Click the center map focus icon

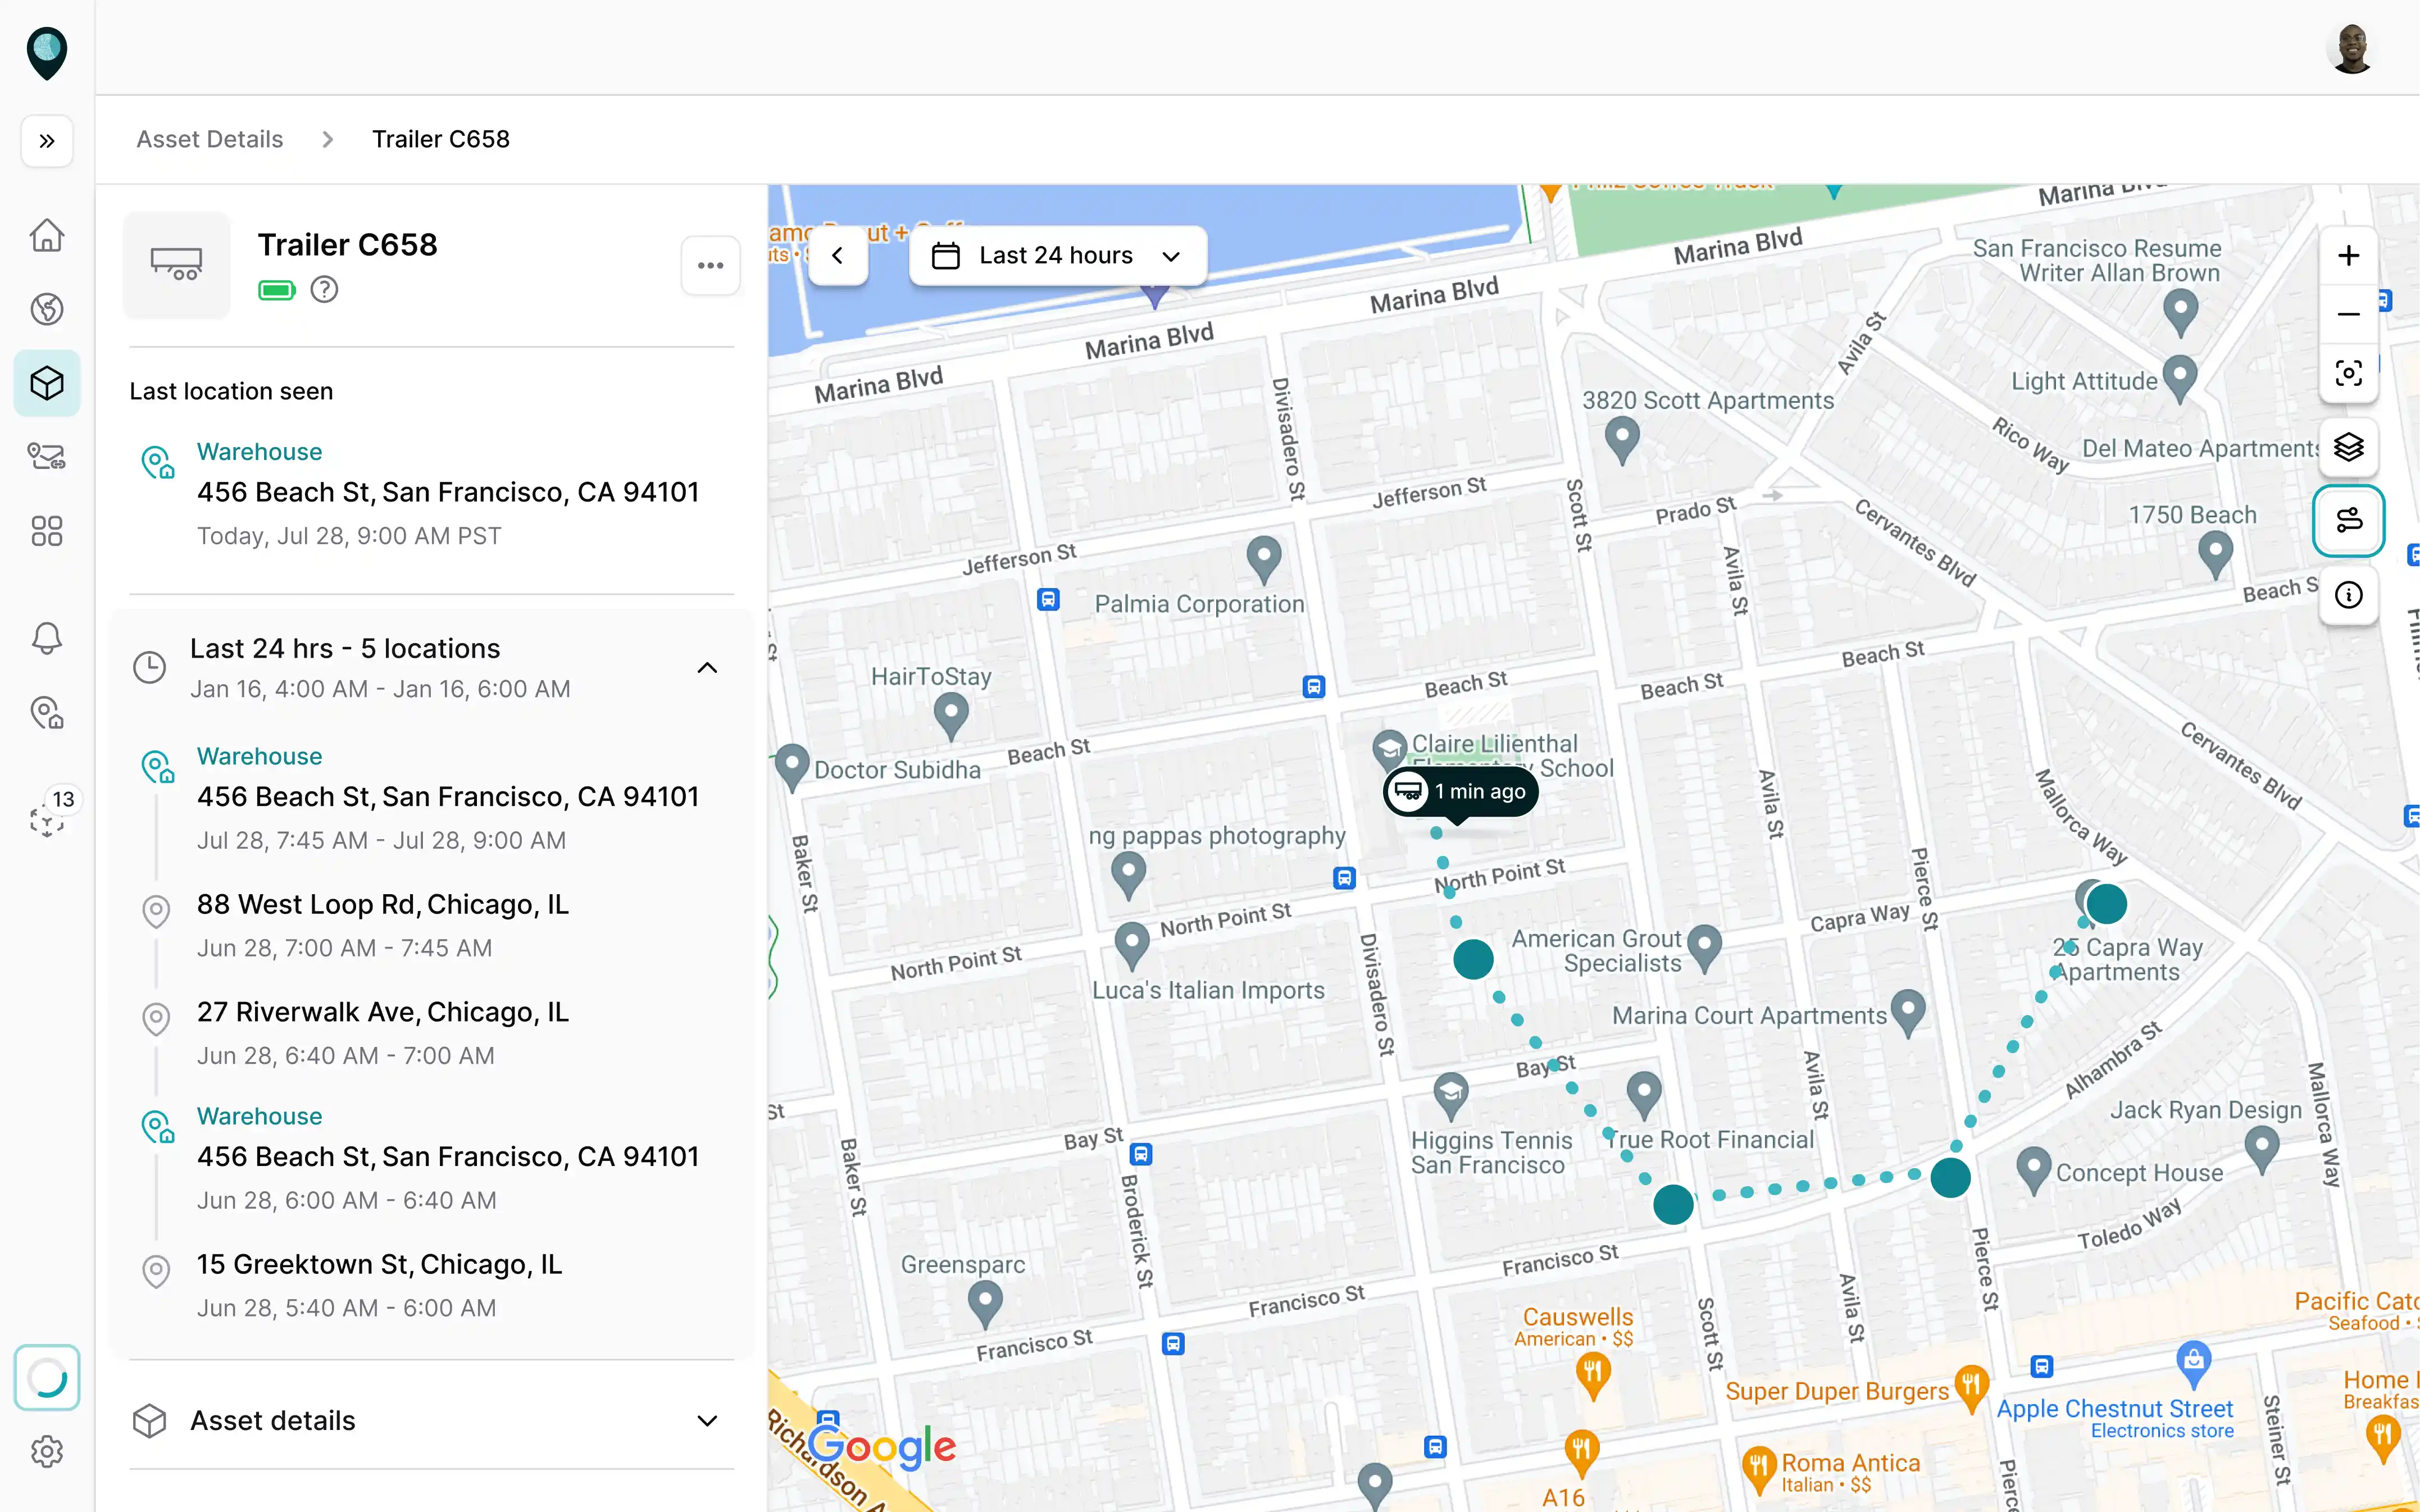(2349, 372)
